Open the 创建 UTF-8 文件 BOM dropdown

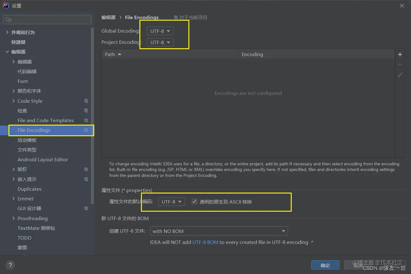pyautogui.click(x=219, y=231)
